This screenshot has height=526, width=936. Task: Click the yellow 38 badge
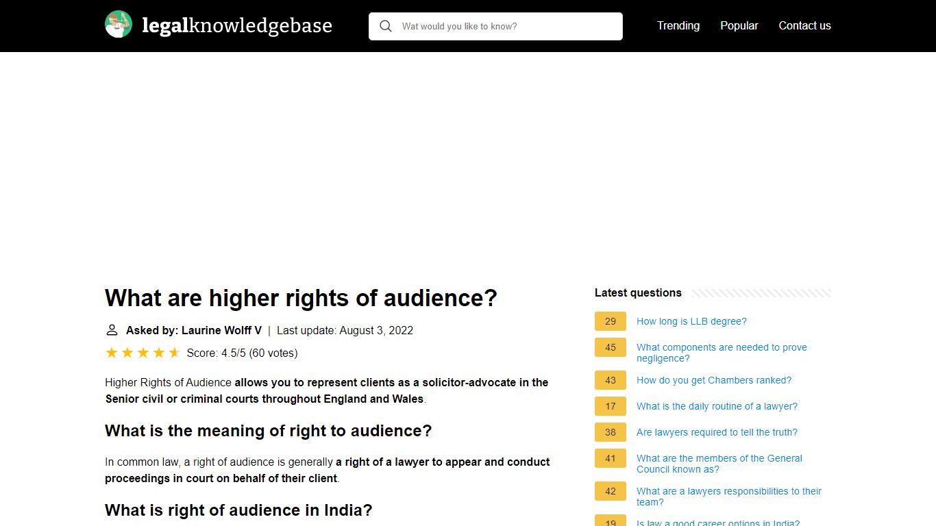click(x=611, y=432)
